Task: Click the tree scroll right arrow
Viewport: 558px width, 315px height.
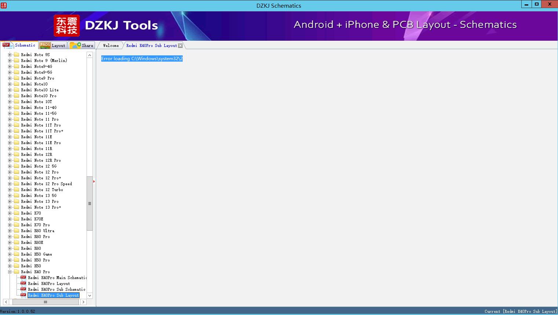Action: coord(83,302)
